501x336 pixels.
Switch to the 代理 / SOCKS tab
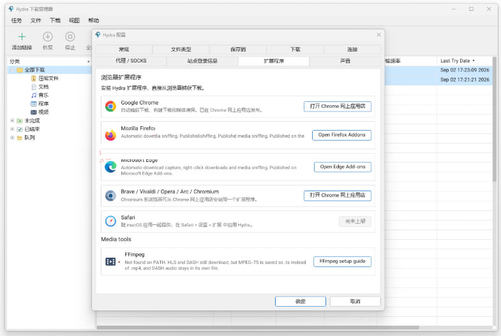[131, 61]
